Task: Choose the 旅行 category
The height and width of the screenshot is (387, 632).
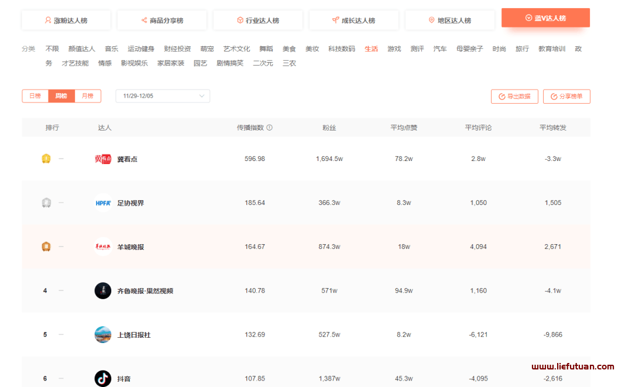Action: (522, 49)
